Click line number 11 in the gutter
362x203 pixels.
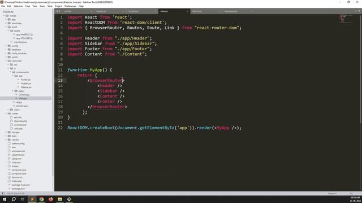point(61,70)
